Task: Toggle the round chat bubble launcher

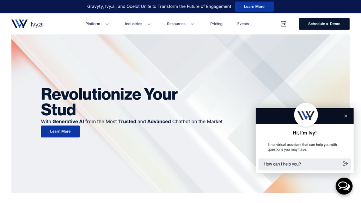Action: click(x=344, y=186)
